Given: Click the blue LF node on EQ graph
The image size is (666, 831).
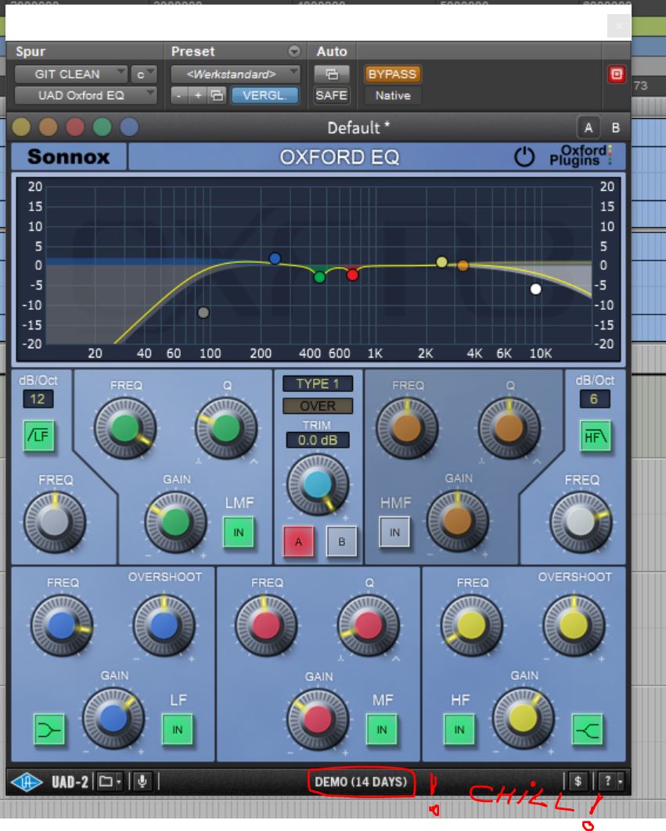Looking at the screenshot, I should (275, 258).
